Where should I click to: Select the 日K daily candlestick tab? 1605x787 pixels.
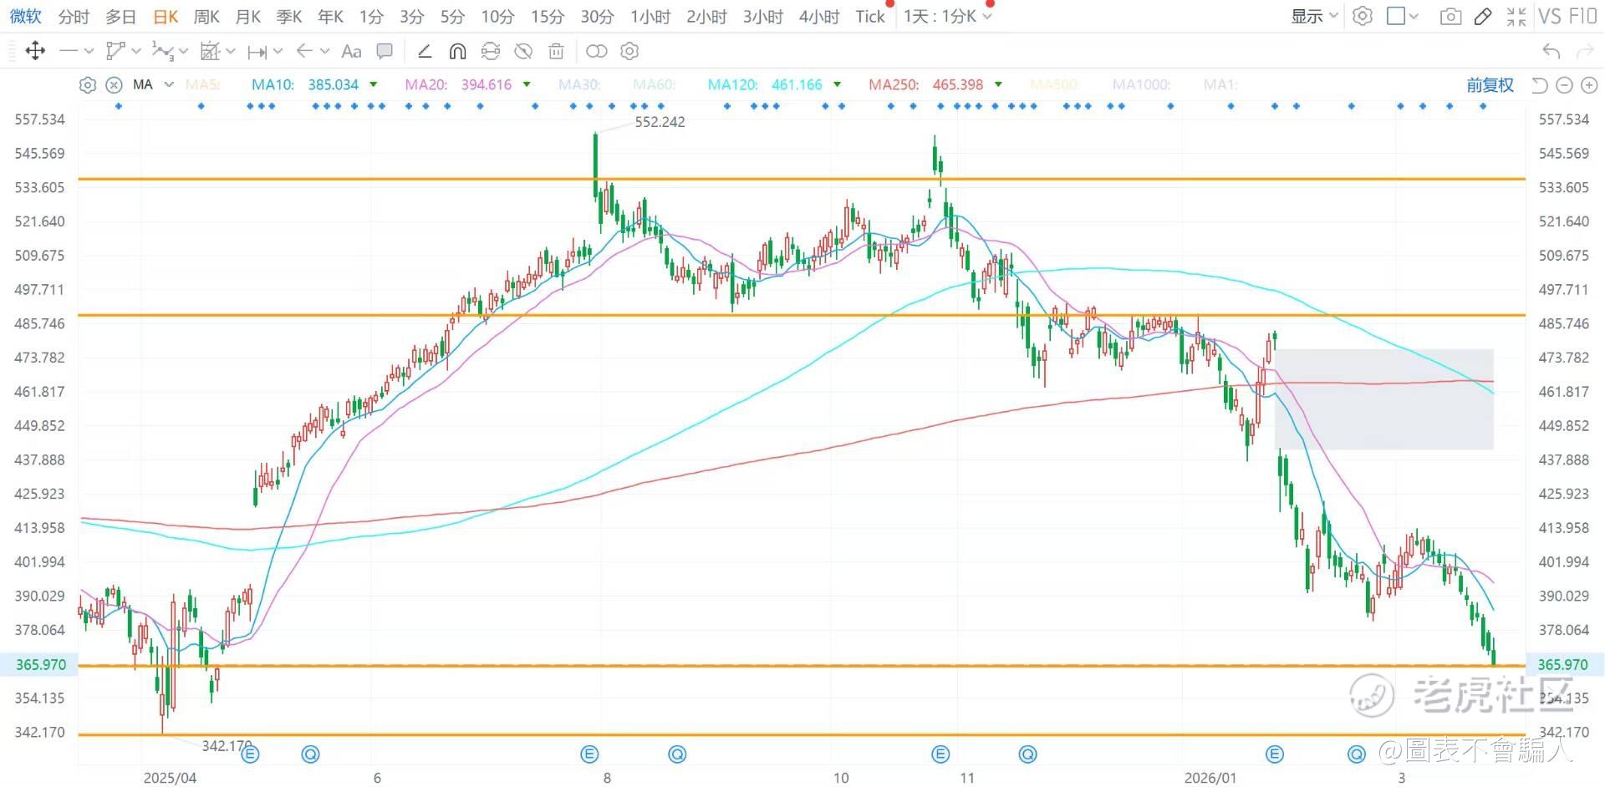166,17
